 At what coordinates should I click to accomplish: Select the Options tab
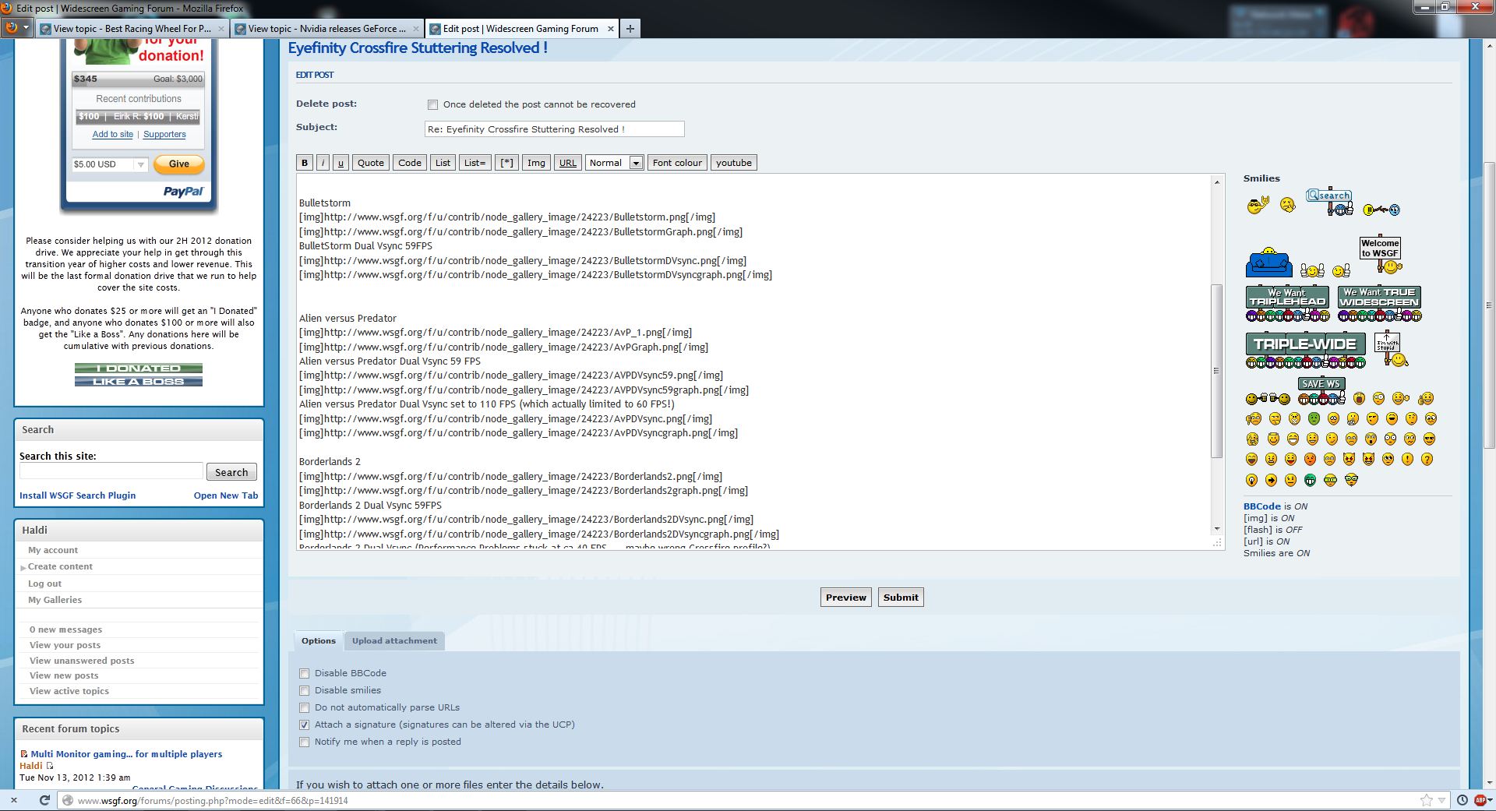click(319, 641)
